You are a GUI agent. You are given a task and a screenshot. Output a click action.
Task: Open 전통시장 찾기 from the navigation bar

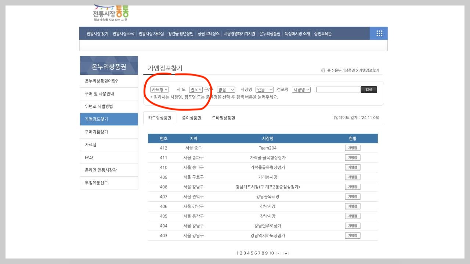97,33
